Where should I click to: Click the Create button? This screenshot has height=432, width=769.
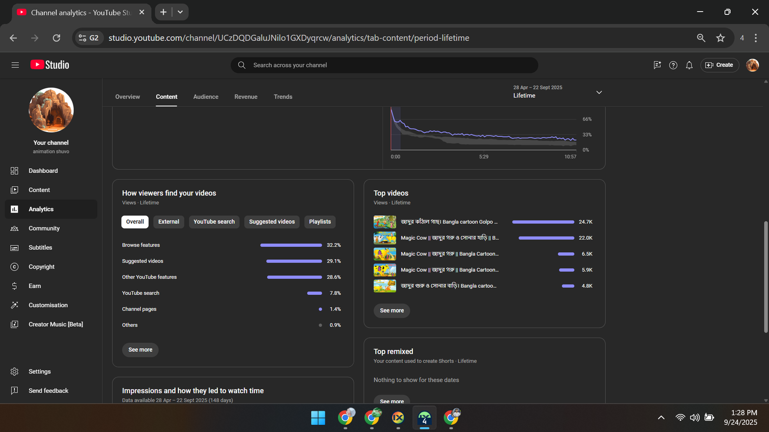click(719, 65)
